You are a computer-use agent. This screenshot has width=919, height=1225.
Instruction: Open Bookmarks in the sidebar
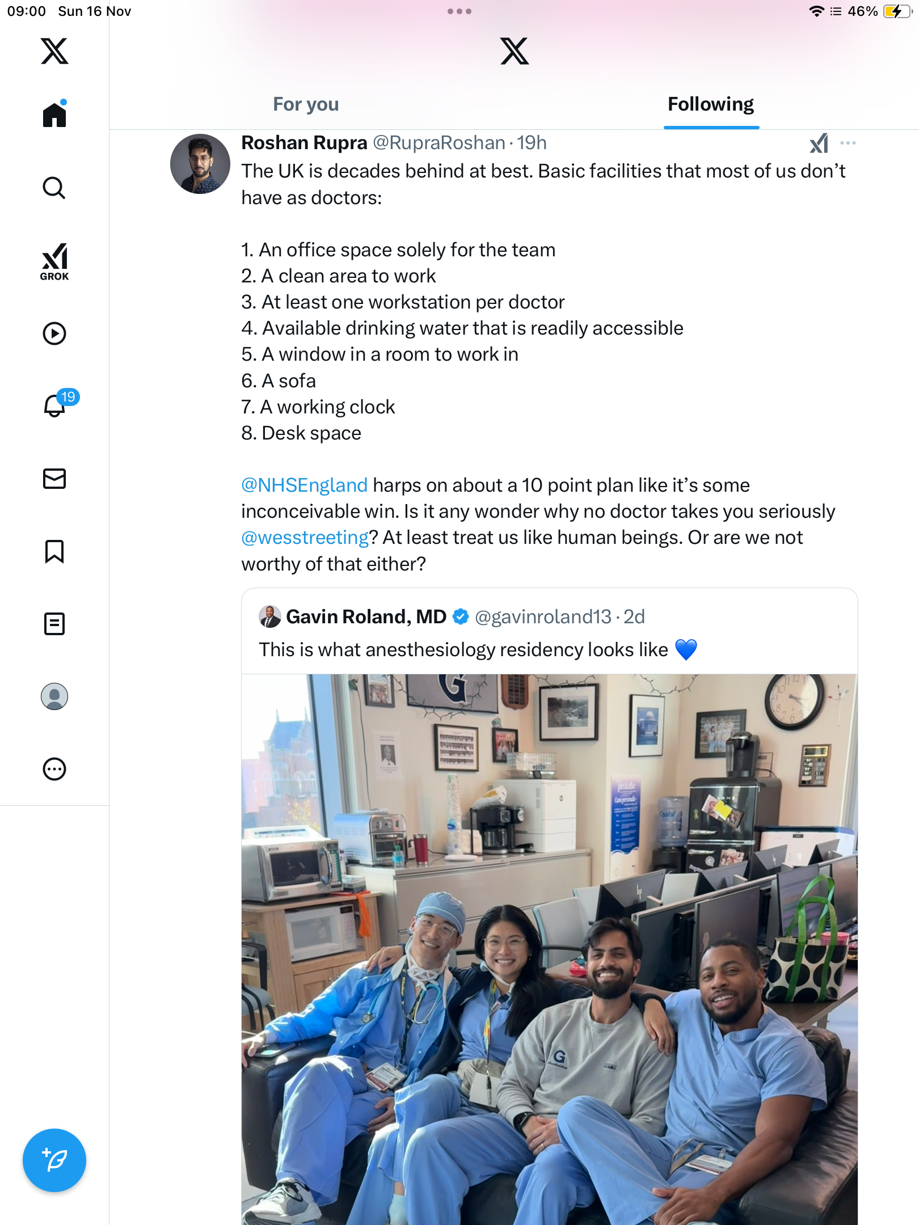click(x=54, y=551)
